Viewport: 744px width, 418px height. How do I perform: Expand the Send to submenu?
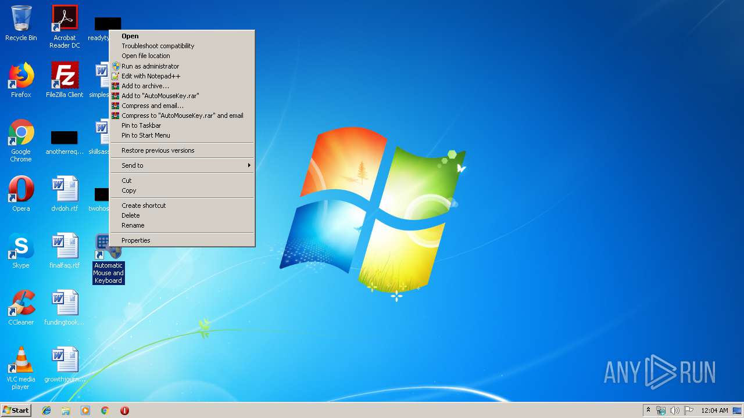tap(183, 165)
